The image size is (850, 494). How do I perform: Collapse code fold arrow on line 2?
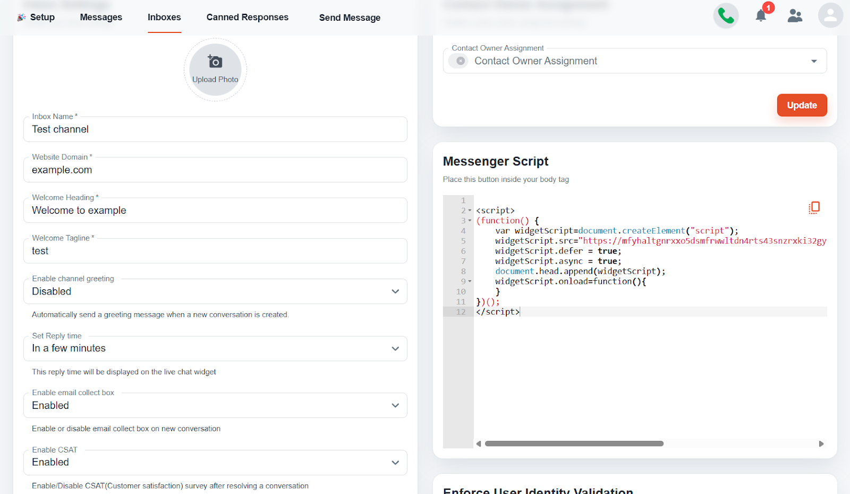(x=470, y=211)
